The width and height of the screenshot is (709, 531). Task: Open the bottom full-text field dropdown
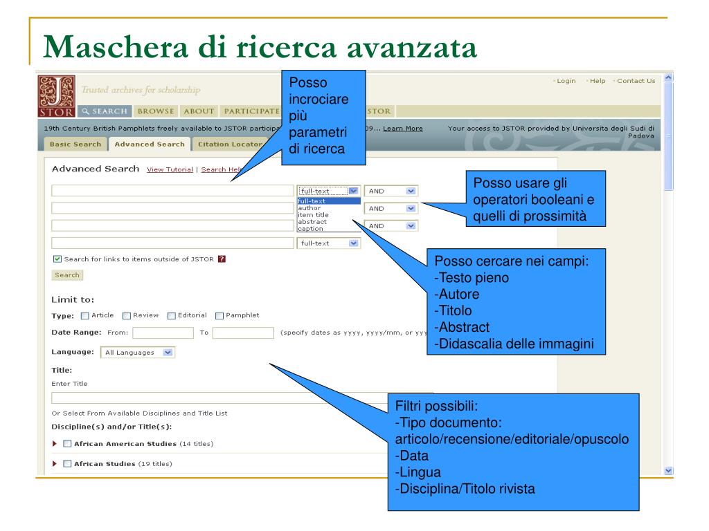tap(329, 243)
